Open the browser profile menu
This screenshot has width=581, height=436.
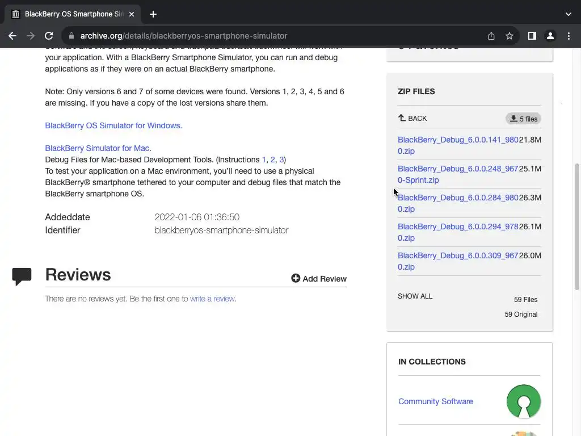coord(550,36)
